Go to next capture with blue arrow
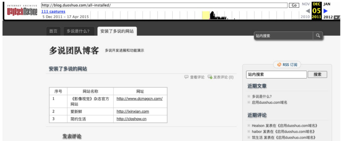Screen dimensions: 341x141 point(325,11)
